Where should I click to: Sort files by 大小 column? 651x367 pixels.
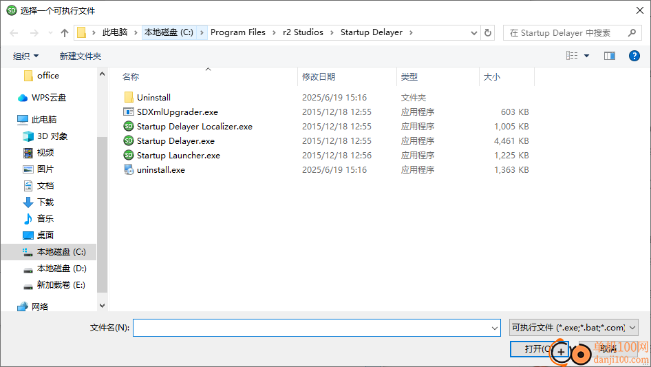pos(492,77)
